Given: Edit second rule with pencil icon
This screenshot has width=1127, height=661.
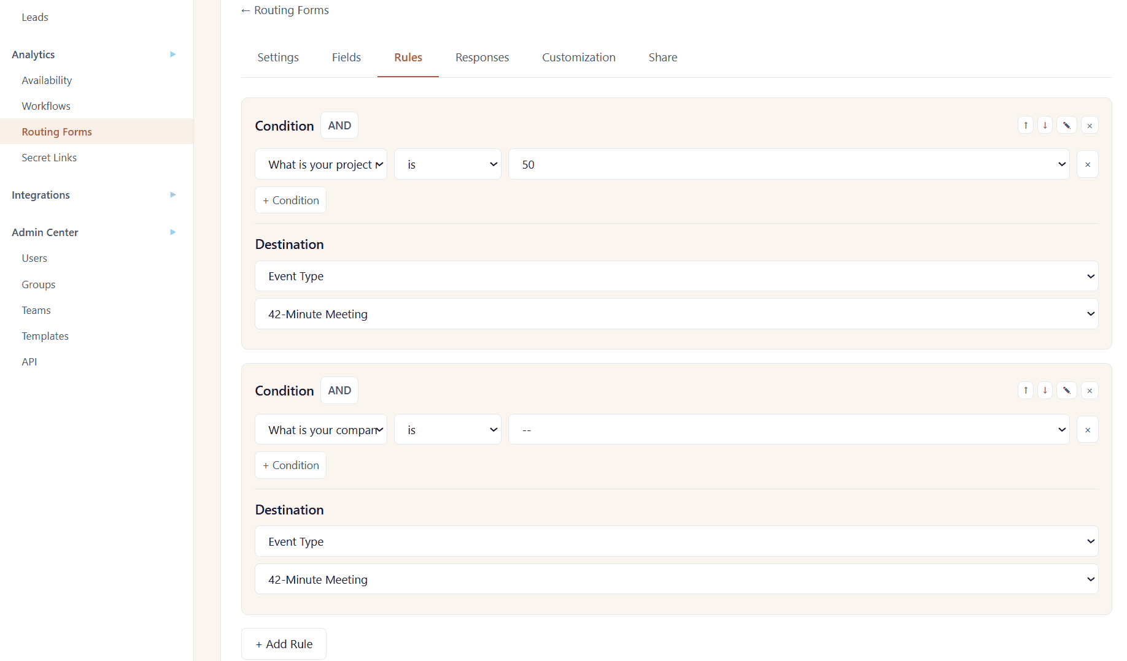Looking at the screenshot, I should click(x=1067, y=391).
